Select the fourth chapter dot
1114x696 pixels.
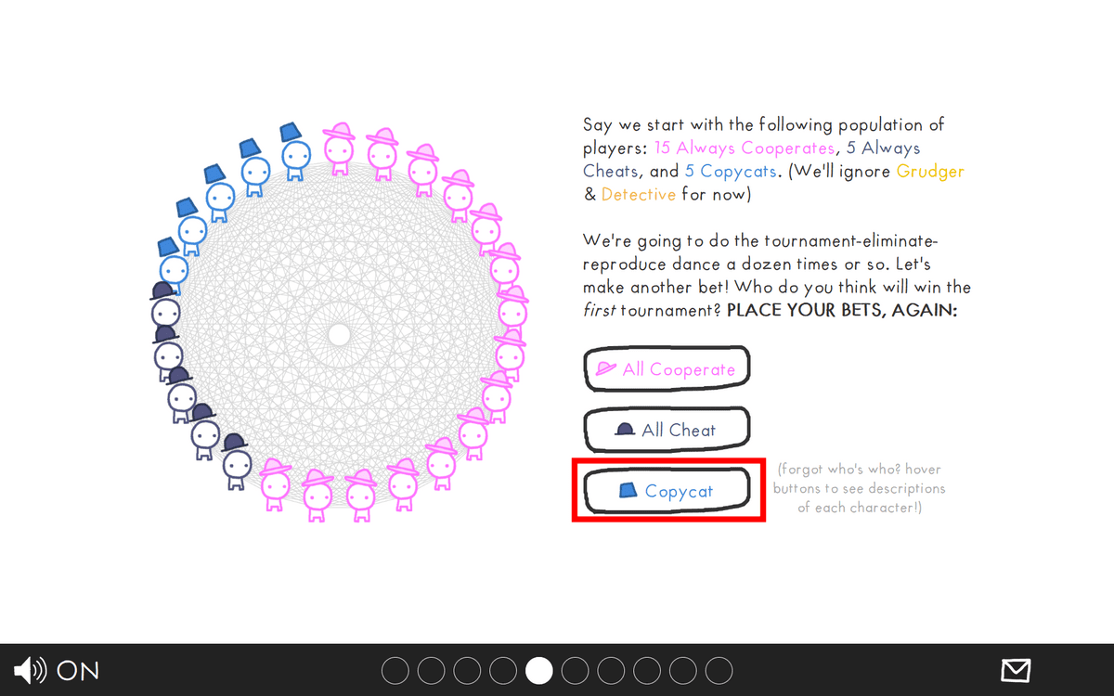[503, 670]
